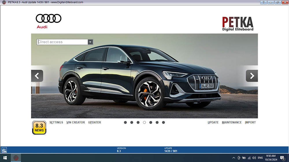Viewport: 289px width, 162px height.
Task: Open the notification center icon
Action: point(282,158)
